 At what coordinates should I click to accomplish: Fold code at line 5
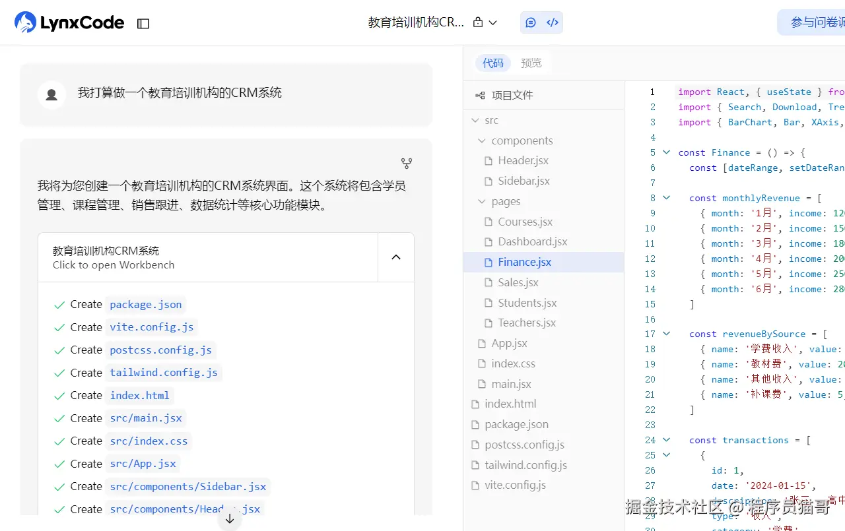coord(666,152)
